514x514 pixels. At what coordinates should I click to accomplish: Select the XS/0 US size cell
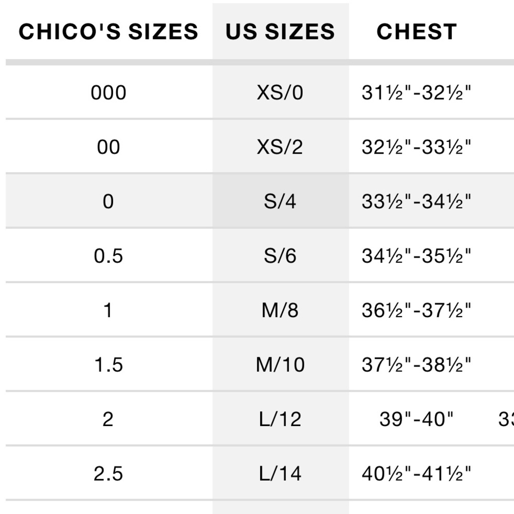280,93
